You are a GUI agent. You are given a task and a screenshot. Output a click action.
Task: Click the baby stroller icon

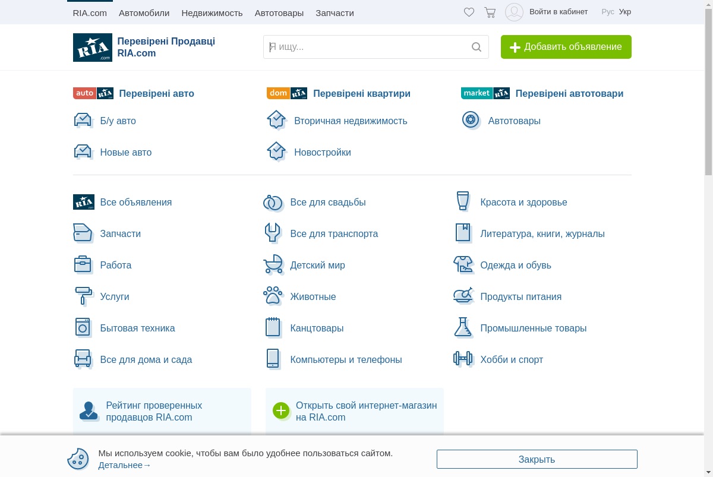coord(273,264)
